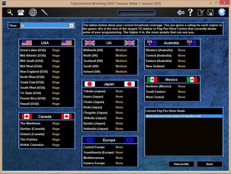Image resolution: width=231 pixels, height=174 pixels.
Task: Click the Japan table header title
Action: (x=109, y=84)
